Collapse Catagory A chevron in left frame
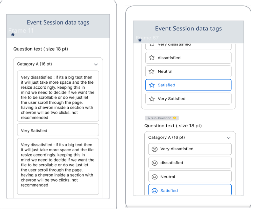Image resolution: width=255 pixels, height=209 pixels. pyautogui.click(x=96, y=64)
